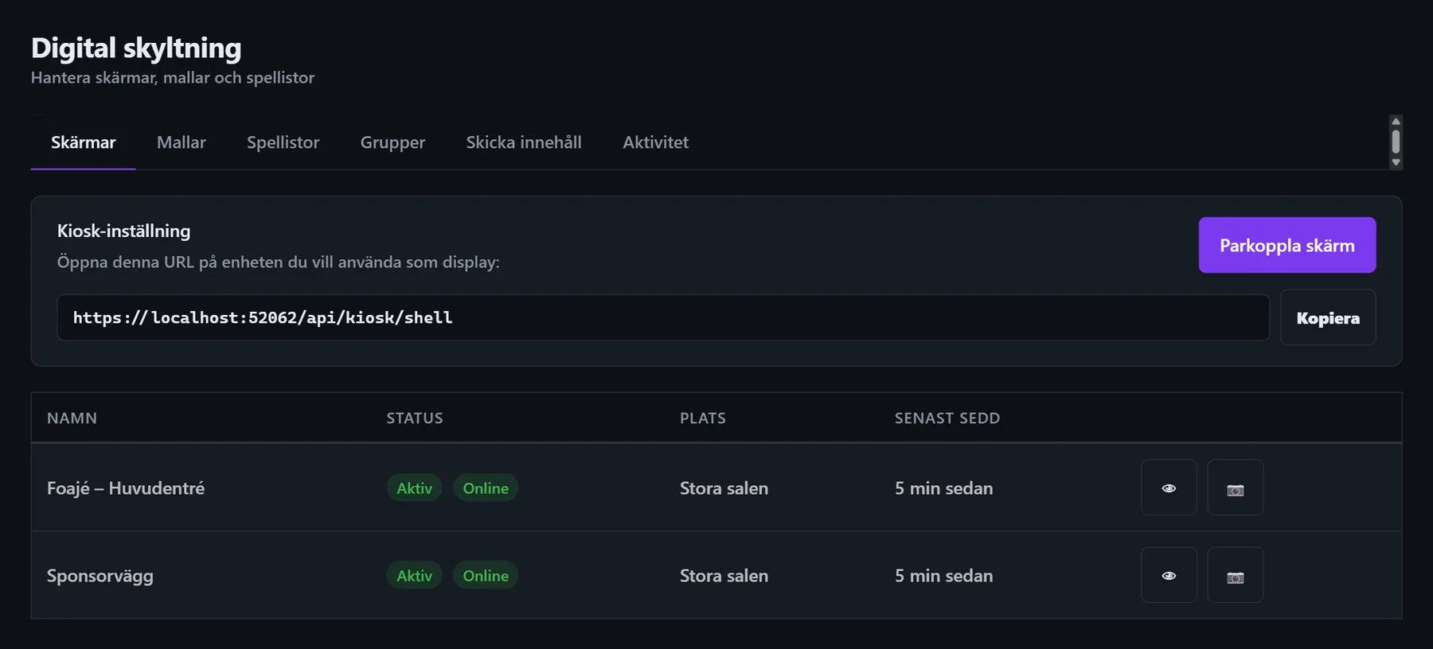Viewport: 1433px width, 649px height.
Task: Click Online badge in Sponsorvägg row
Action: tap(486, 576)
